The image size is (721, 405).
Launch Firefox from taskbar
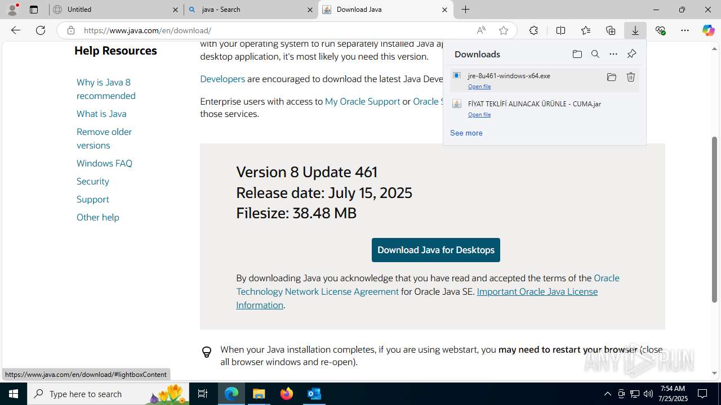tap(287, 394)
